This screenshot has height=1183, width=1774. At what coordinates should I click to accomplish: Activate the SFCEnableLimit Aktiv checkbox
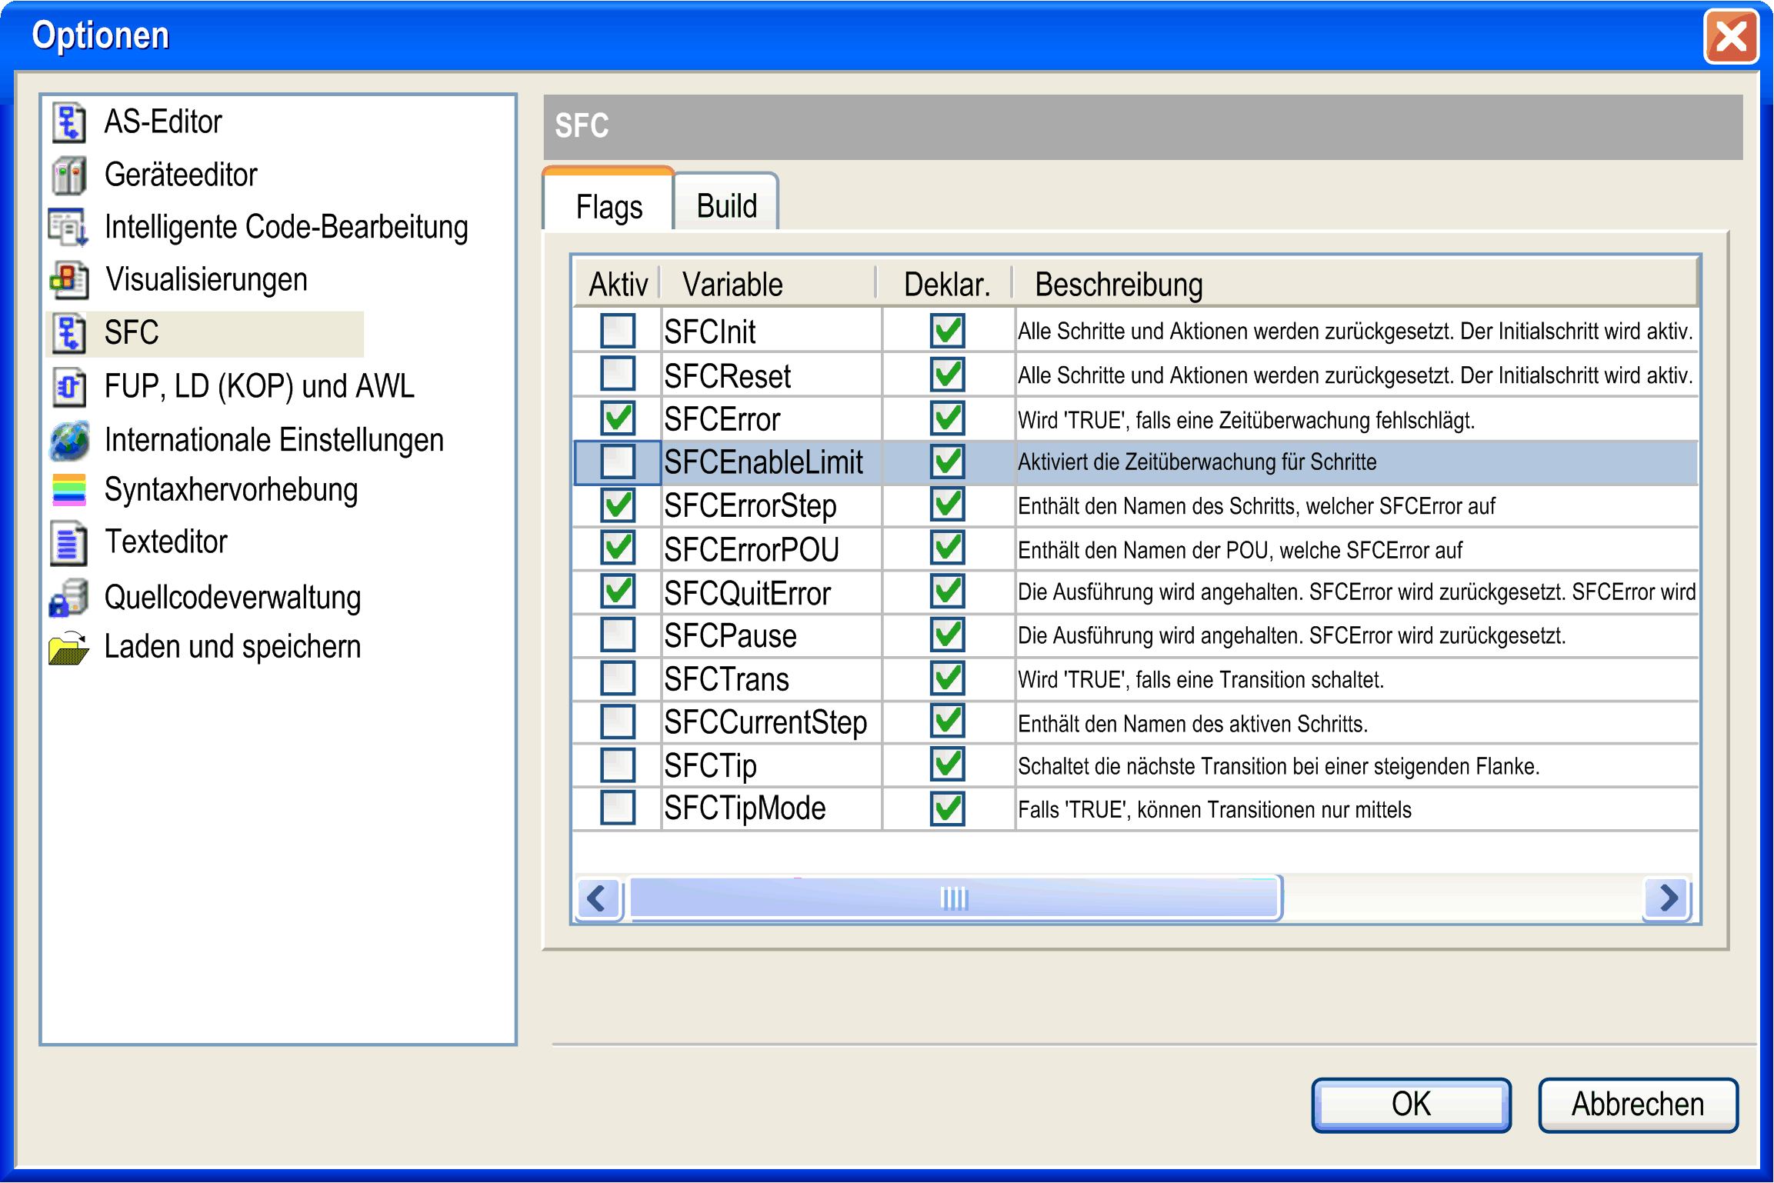[618, 462]
